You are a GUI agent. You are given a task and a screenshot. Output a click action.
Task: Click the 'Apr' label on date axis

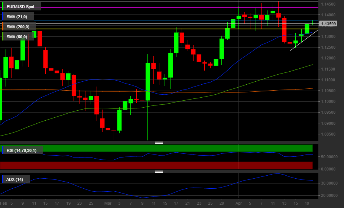pyautogui.click(x=238, y=204)
